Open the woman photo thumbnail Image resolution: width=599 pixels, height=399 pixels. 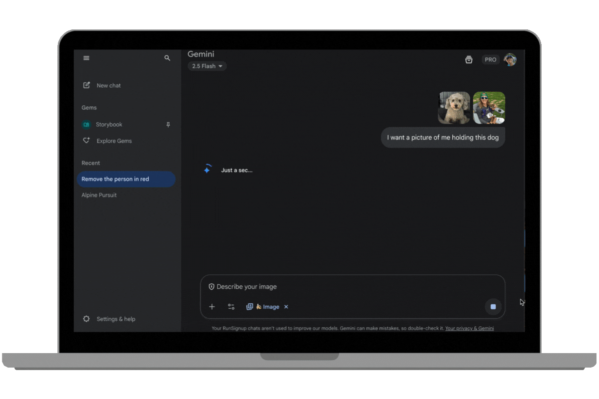489,108
